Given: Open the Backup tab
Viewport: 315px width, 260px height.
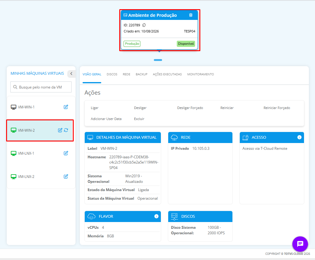Looking at the screenshot, I should [x=141, y=74].
